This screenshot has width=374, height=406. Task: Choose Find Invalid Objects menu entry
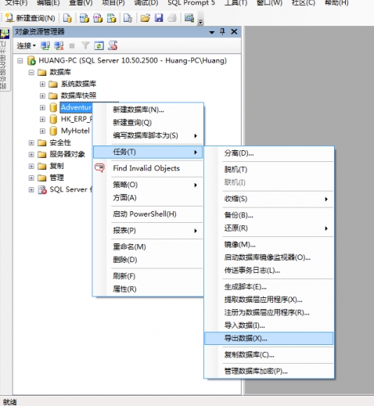click(x=148, y=168)
